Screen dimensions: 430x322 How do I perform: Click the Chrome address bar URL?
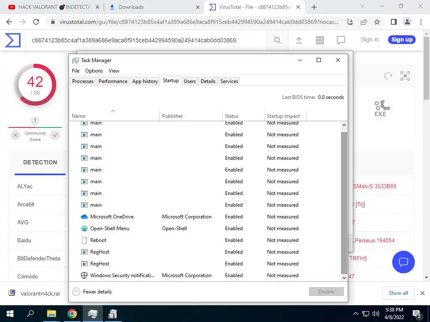coord(199,22)
